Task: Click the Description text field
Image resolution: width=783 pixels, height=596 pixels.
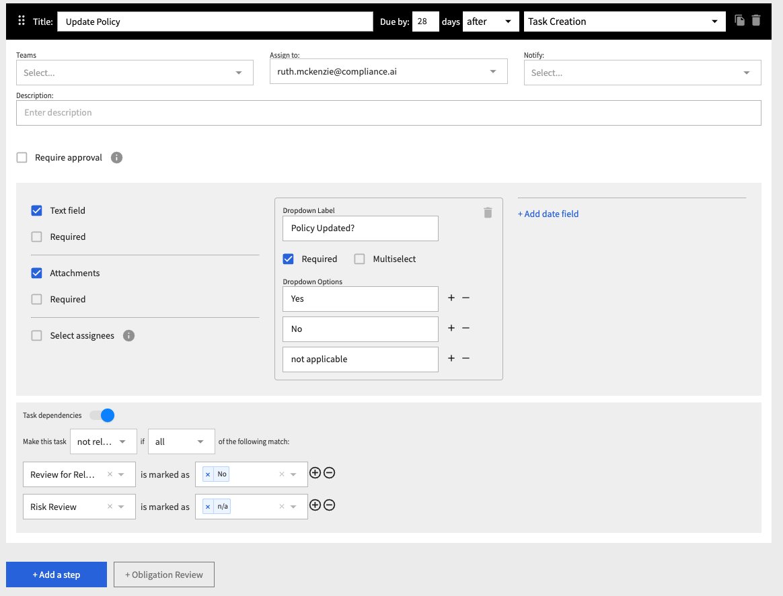Action: [388, 112]
